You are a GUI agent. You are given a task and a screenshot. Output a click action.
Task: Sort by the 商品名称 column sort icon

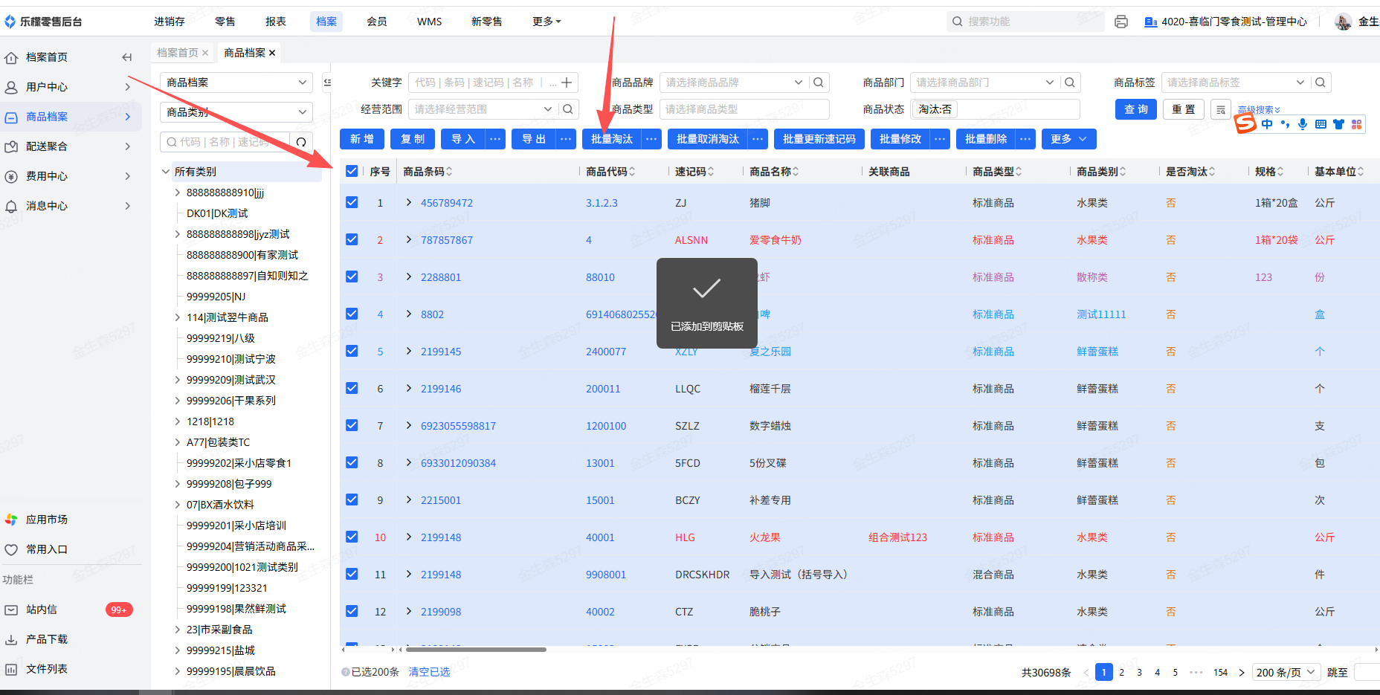(x=796, y=172)
